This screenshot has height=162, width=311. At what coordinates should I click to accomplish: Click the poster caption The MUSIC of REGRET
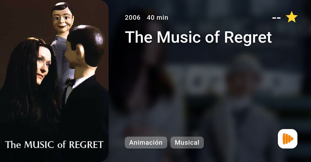click(x=54, y=145)
